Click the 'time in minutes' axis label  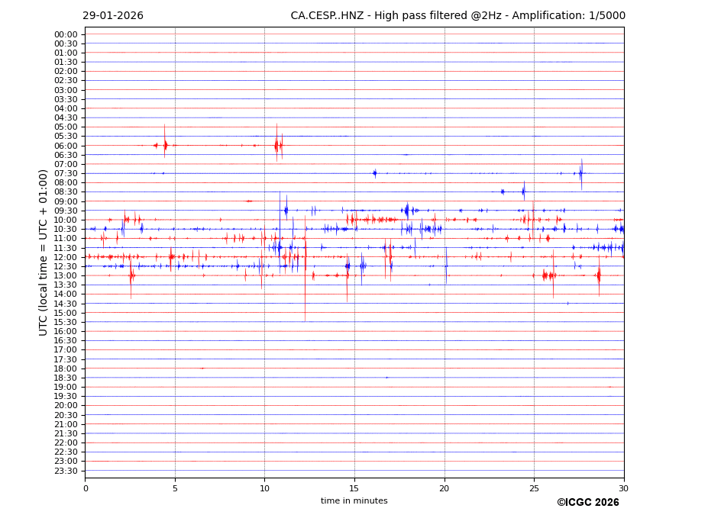pos(354,501)
